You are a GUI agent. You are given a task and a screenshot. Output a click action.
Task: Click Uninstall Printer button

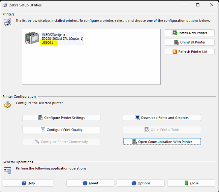(190, 42)
